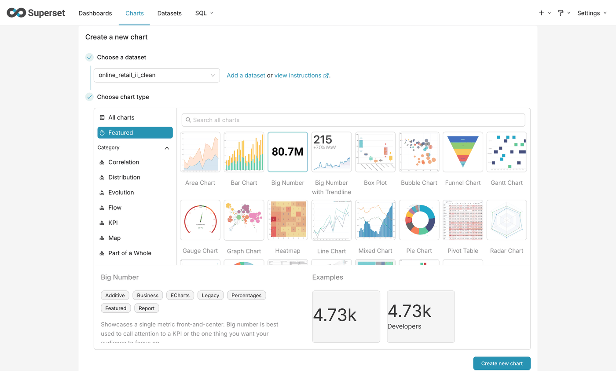Select the Pivot Table thumbnail
This screenshot has height=373, width=616.
463,220
